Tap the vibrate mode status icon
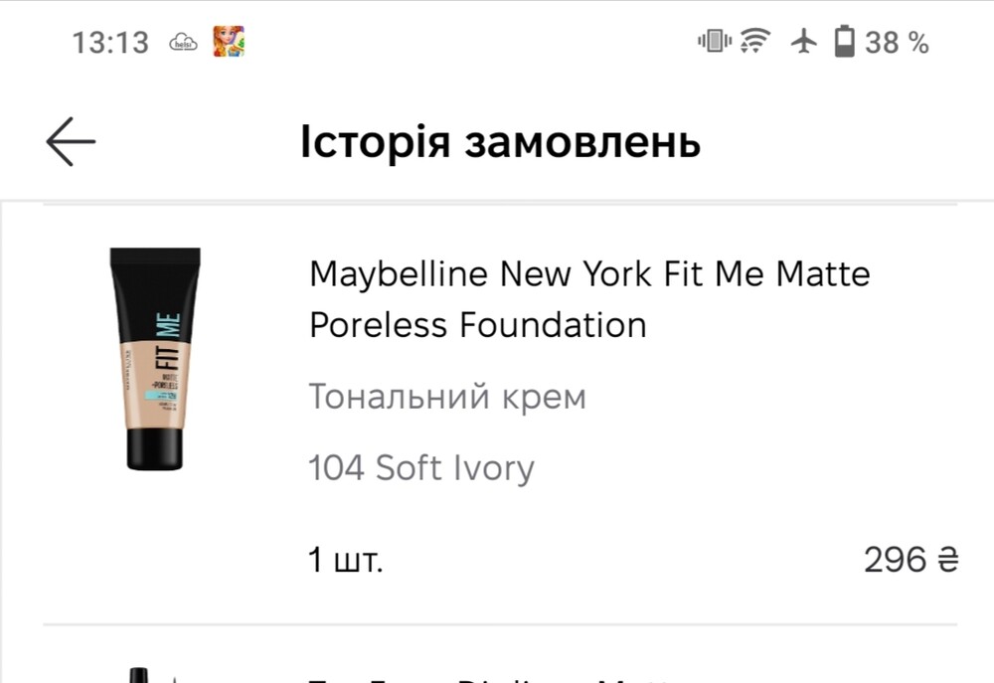This screenshot has height=683, width=994. coord(714,42)
